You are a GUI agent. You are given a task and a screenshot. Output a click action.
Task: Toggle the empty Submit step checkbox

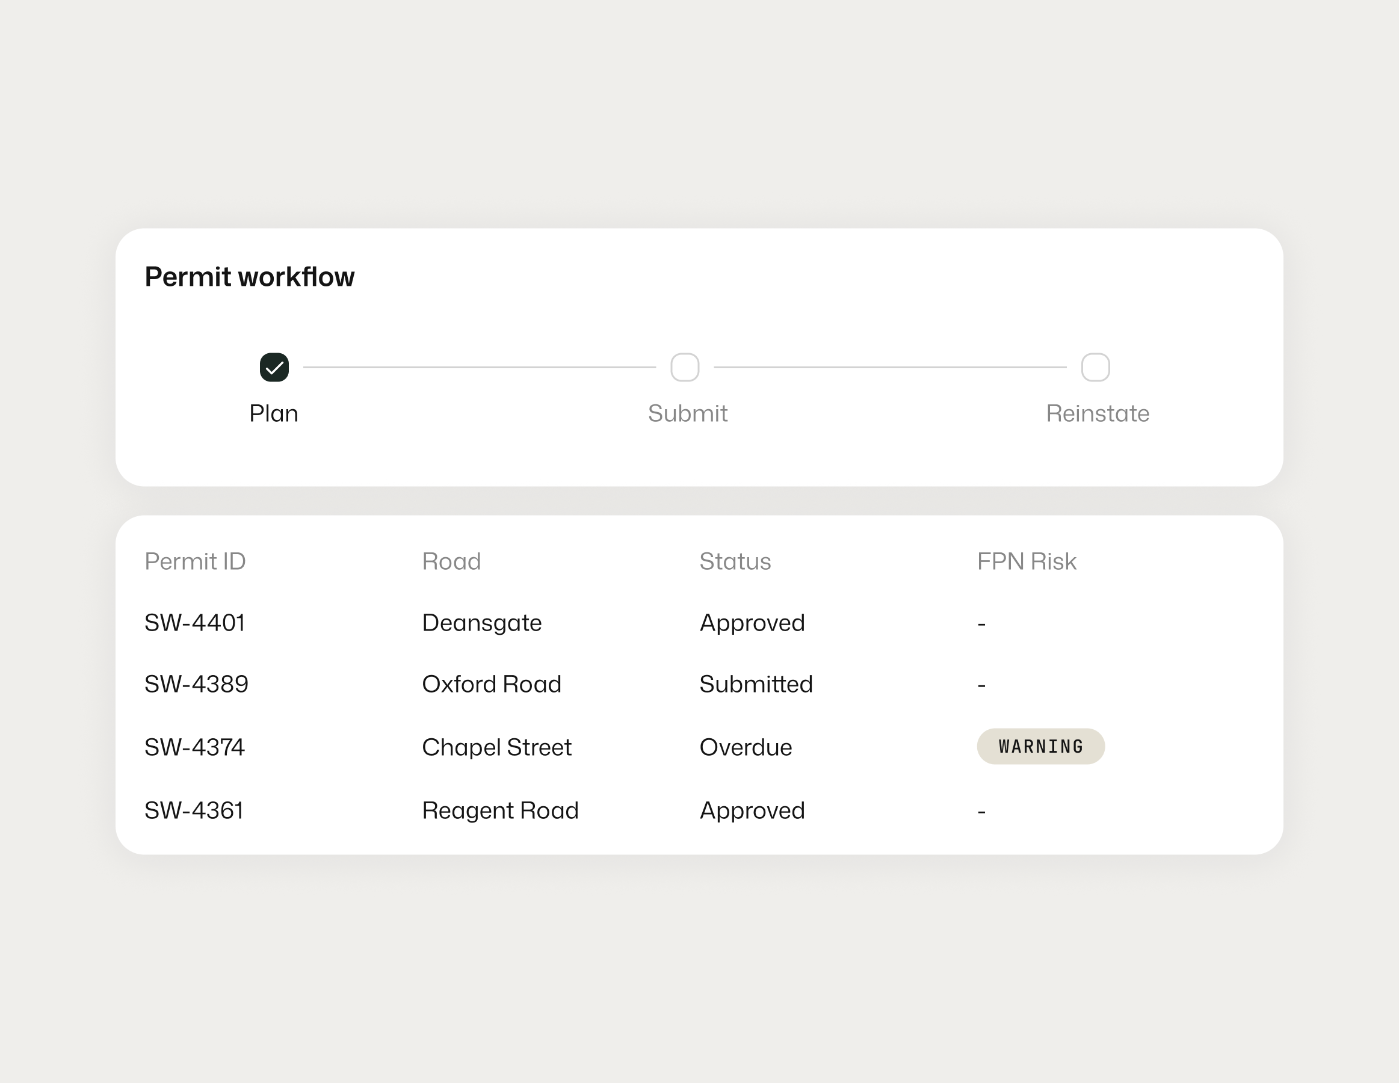pos(684,368)
